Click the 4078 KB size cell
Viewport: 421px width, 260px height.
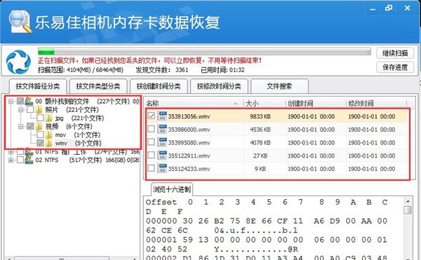pyautogui.click(x=260, y=142)
